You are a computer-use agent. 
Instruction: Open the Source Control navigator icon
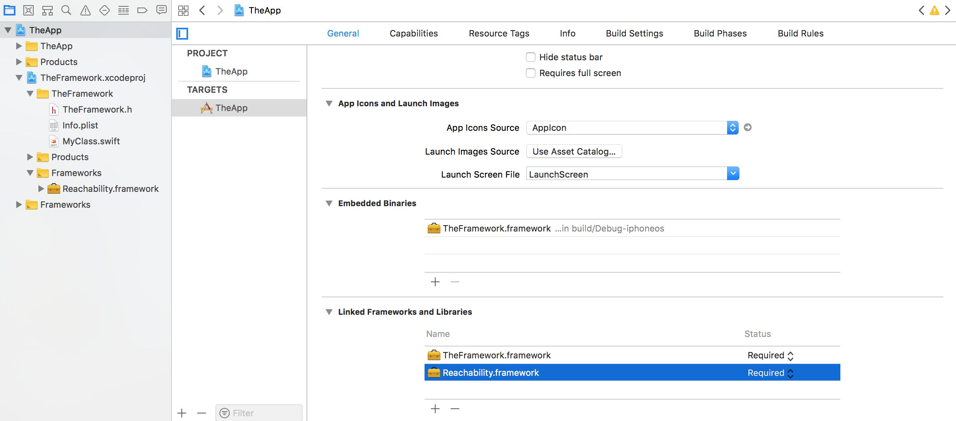pos(29,10)
